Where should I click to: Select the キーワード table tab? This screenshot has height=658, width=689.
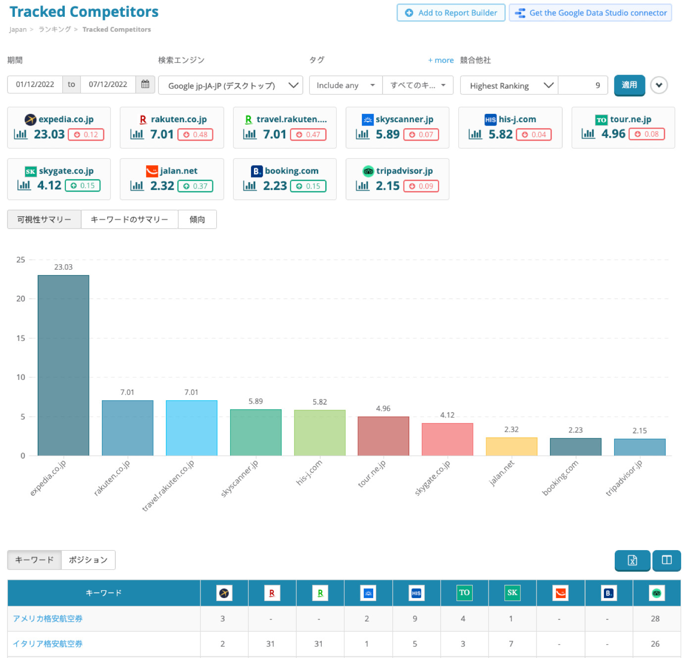(x=35, y=560)
